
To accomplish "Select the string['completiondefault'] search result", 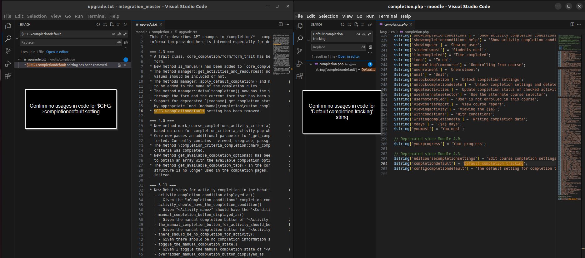I will [x=345, y=70].
